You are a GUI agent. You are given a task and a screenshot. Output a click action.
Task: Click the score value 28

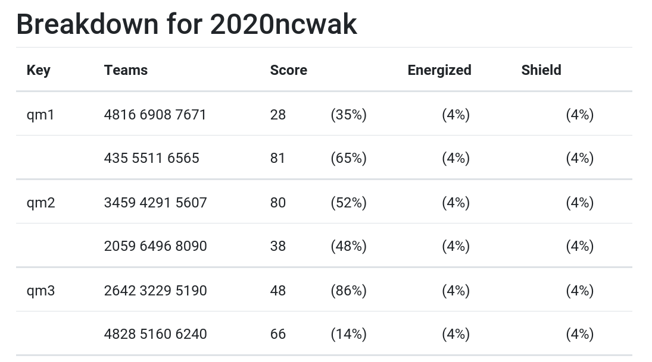(277, 115)
